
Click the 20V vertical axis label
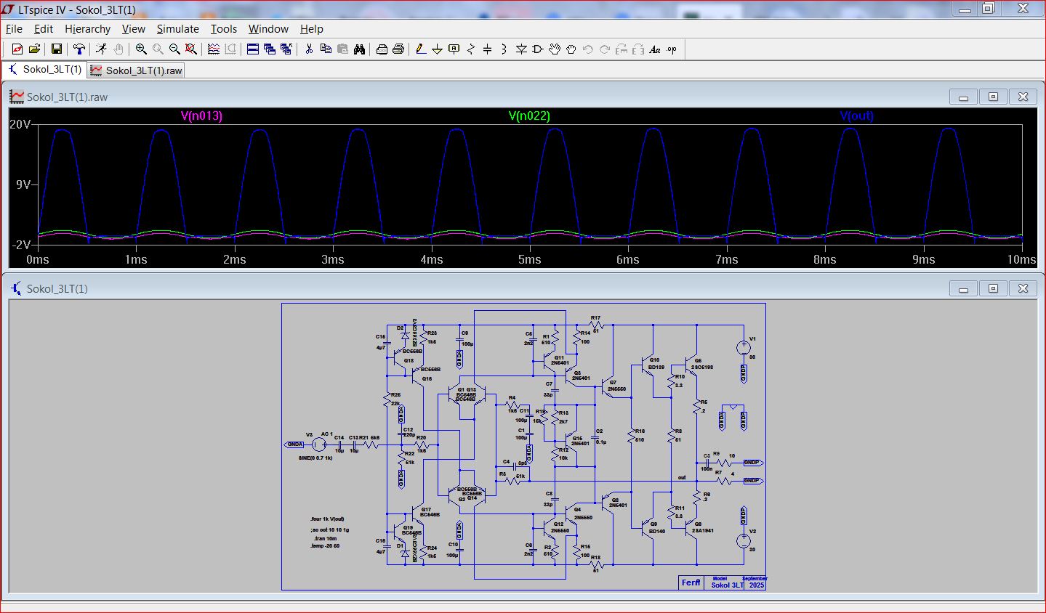coord(20,124)
